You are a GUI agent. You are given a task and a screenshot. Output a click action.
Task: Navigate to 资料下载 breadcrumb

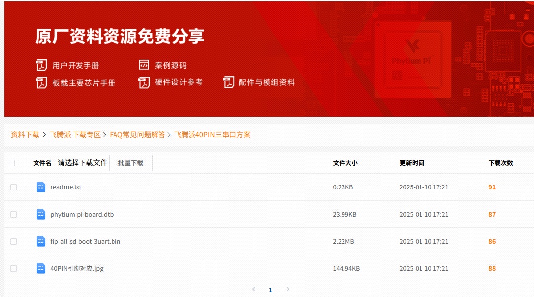[25, 135]
